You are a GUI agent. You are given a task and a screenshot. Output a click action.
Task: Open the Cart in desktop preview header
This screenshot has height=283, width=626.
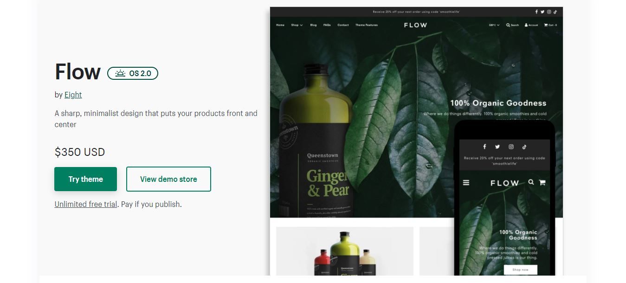(550, 25)
